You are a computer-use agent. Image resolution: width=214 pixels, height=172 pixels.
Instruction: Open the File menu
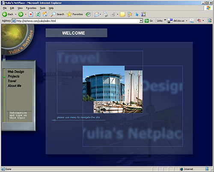pyautogui.click(x=5, y=8)
